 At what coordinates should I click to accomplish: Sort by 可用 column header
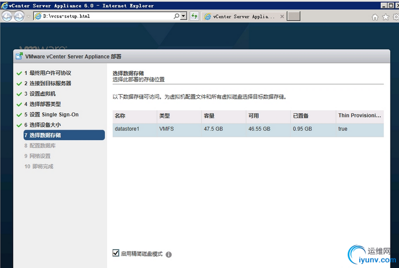(x=268, y=116)
